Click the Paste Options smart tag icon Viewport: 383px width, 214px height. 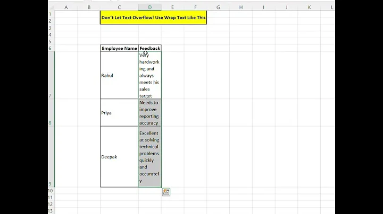click(x=166, y=192)
